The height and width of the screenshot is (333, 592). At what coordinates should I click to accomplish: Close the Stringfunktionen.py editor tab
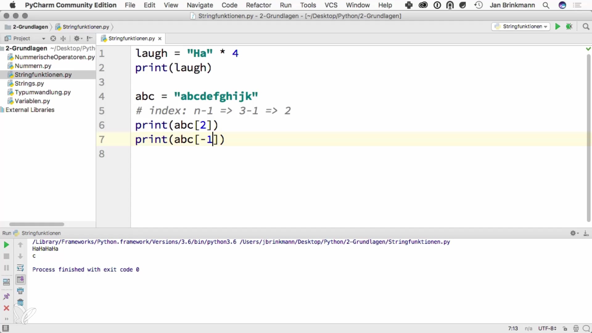(160, 39)
